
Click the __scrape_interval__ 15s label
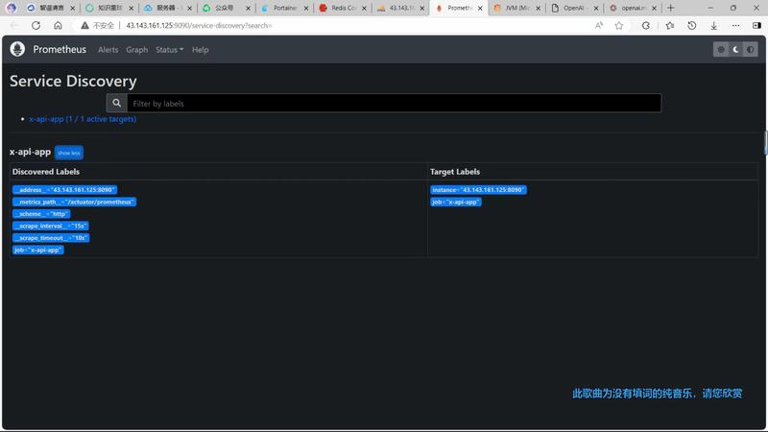pyautogui.click(x=51, y=226)
